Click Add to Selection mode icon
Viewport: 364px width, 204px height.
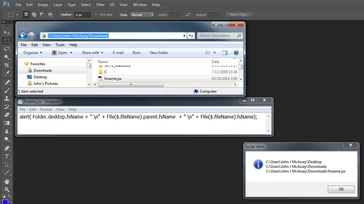[34, 14]
